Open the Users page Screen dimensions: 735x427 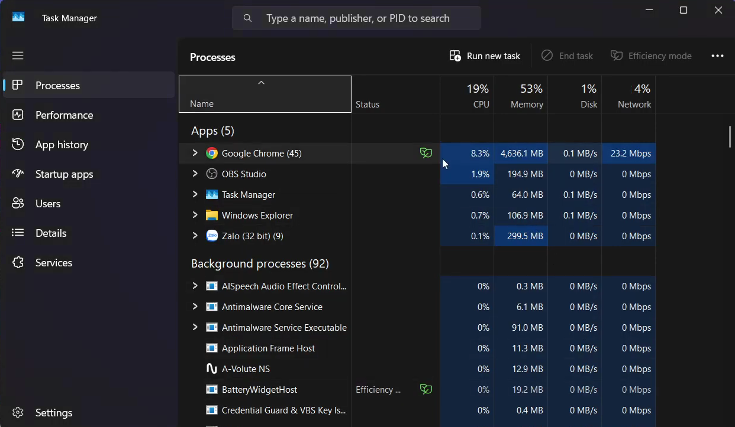point(89,204)
